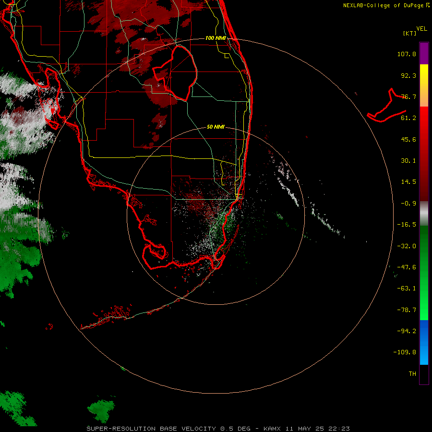This screenshot has width=432, height=432.
Task: Click the 100 NMI range ring label
Action: point(216,38)
